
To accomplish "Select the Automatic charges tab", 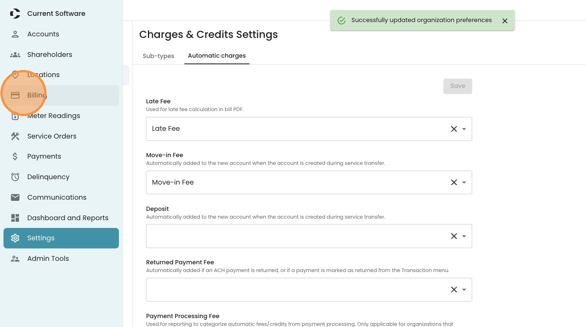I will pos(217,56).
